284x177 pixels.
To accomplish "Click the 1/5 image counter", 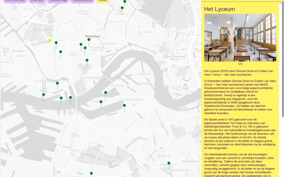I will (240, 64).
